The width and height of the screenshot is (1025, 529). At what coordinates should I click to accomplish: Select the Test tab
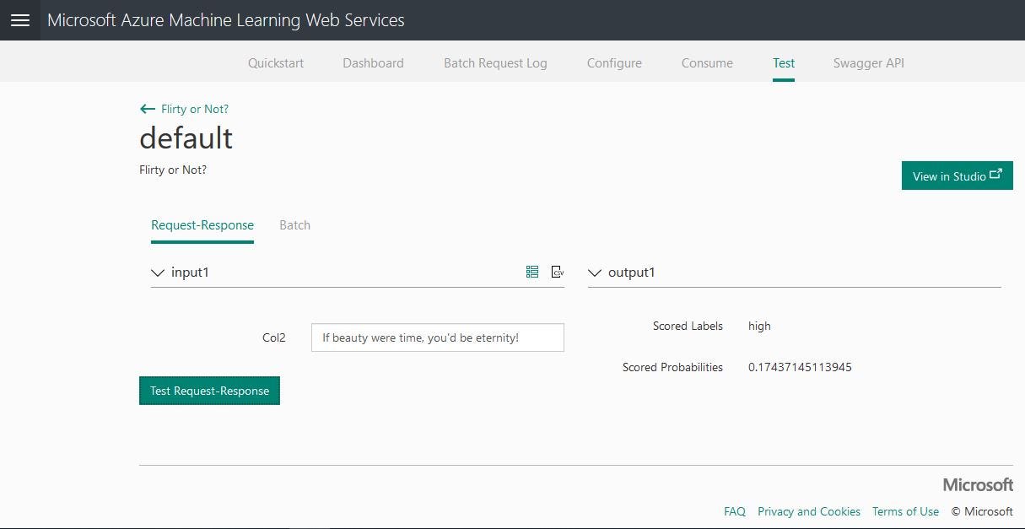784,63
